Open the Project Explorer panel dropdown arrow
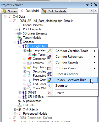Viewport: 99px width, 122px height. tap(87, 5)
